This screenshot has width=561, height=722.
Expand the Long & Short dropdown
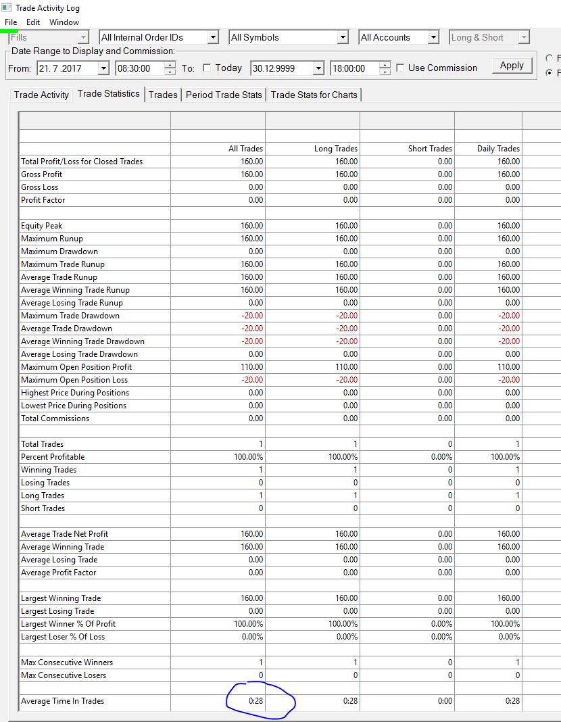tap(524, 37)
